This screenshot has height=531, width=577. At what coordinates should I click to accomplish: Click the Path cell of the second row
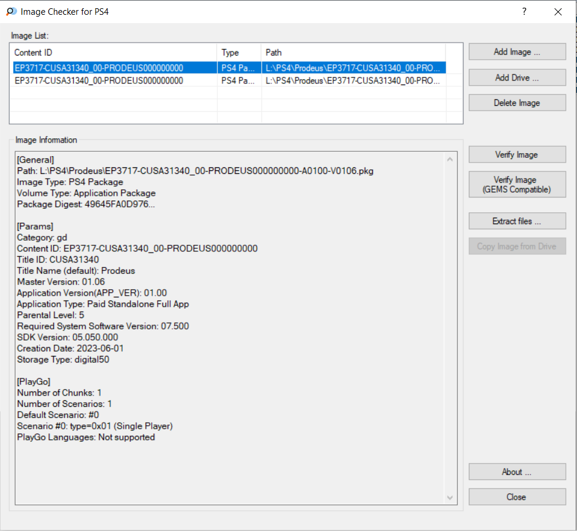pos(353,80)
